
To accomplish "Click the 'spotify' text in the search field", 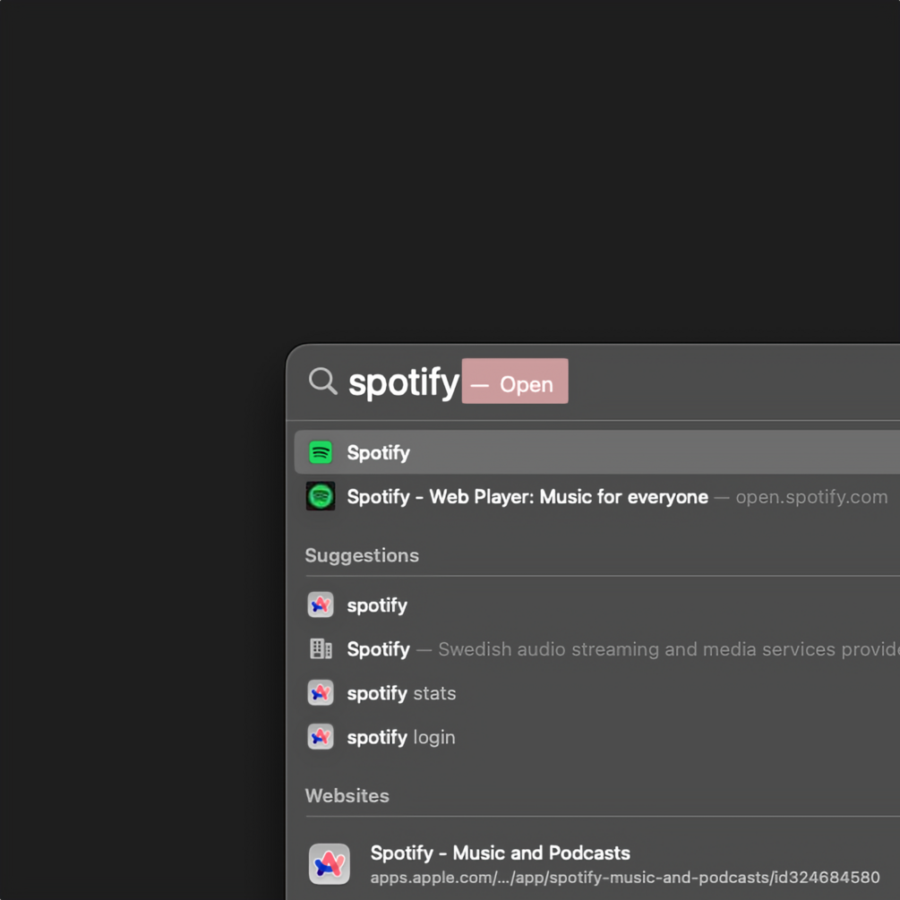I will click(x=404, y=382).
